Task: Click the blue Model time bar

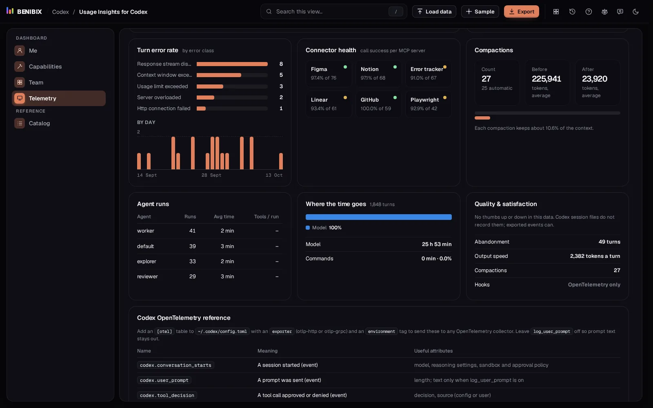Action: pyautogui.click(x=379, y=217)
